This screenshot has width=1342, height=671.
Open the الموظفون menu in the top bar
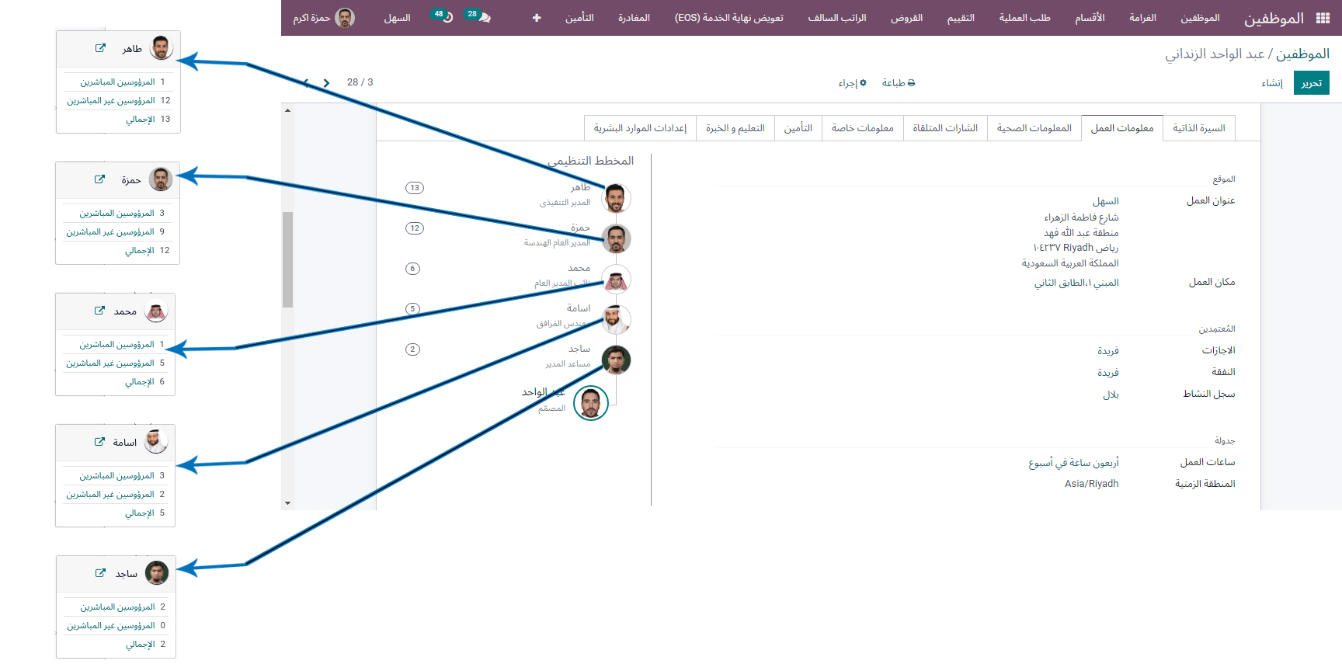point(1200,18)
